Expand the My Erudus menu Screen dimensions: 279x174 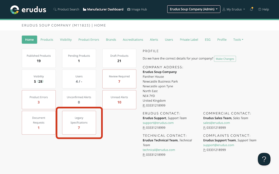click(234, 9)
